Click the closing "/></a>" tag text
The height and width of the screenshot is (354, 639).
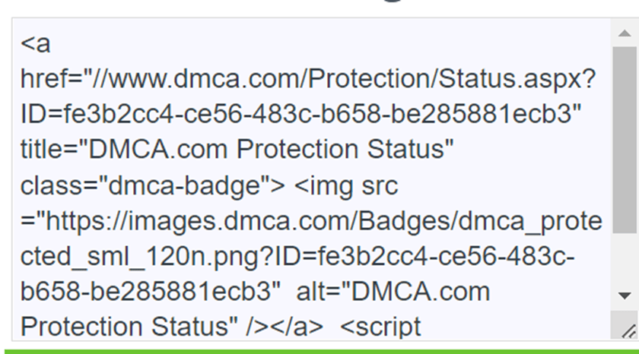coord(284,327)
